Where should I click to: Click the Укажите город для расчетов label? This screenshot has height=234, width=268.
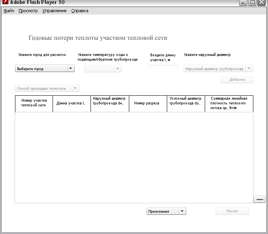point(42,55)
